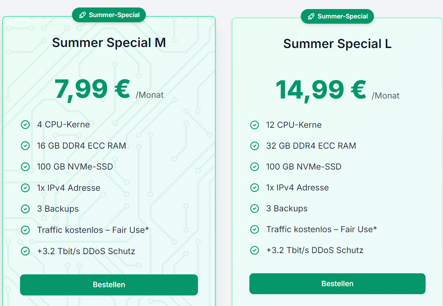Click the Summer-Special badge above L plan
Image resolution: width=443 pixels, height=306 pixels.
(337, 16)
